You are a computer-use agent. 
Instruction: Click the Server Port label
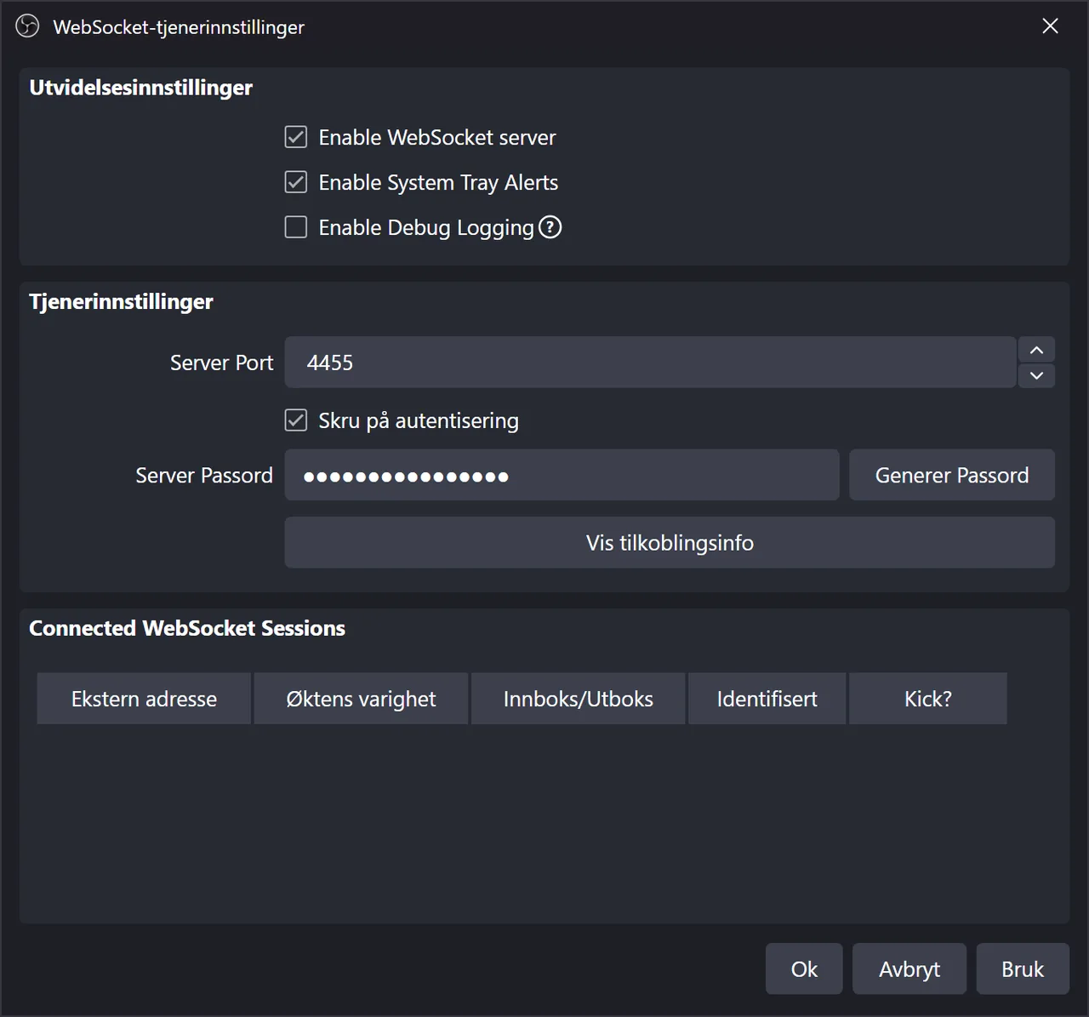point(221,363)
